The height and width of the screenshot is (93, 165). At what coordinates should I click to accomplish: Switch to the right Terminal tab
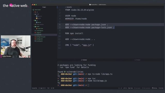point(137,60)
